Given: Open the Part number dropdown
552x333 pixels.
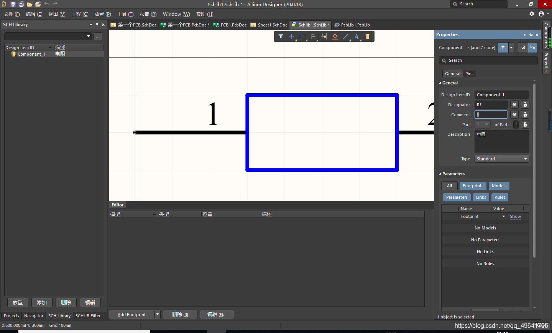Looking at the screenshot, I should pos(483,125).
